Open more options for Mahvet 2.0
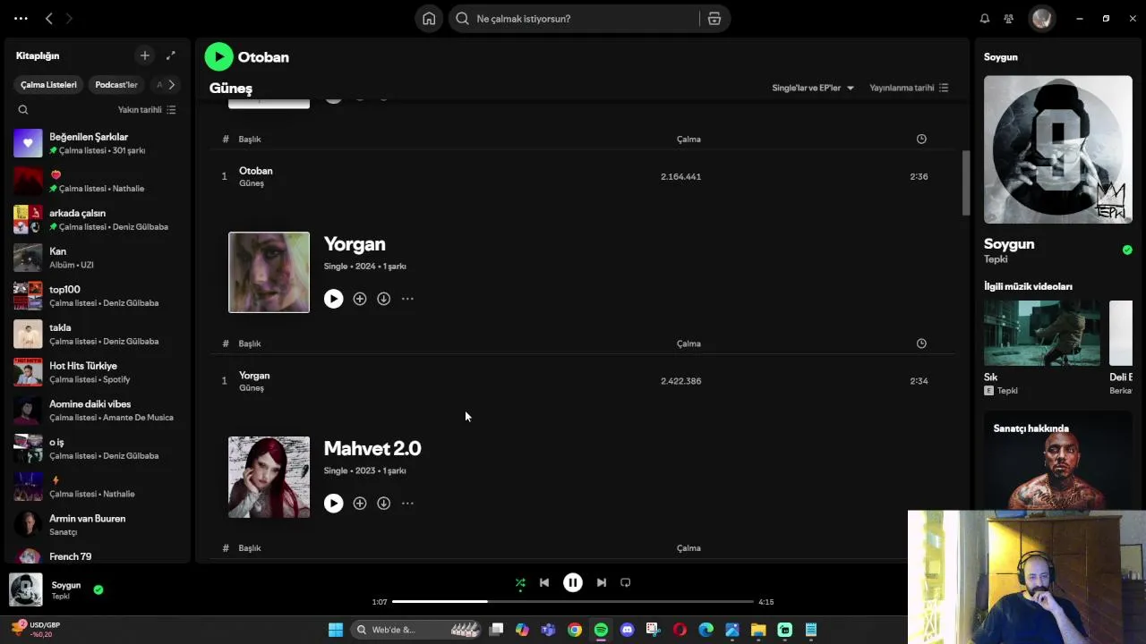Image resolution: width=1146 pixels, height=644 pixels. pos(407,504)
